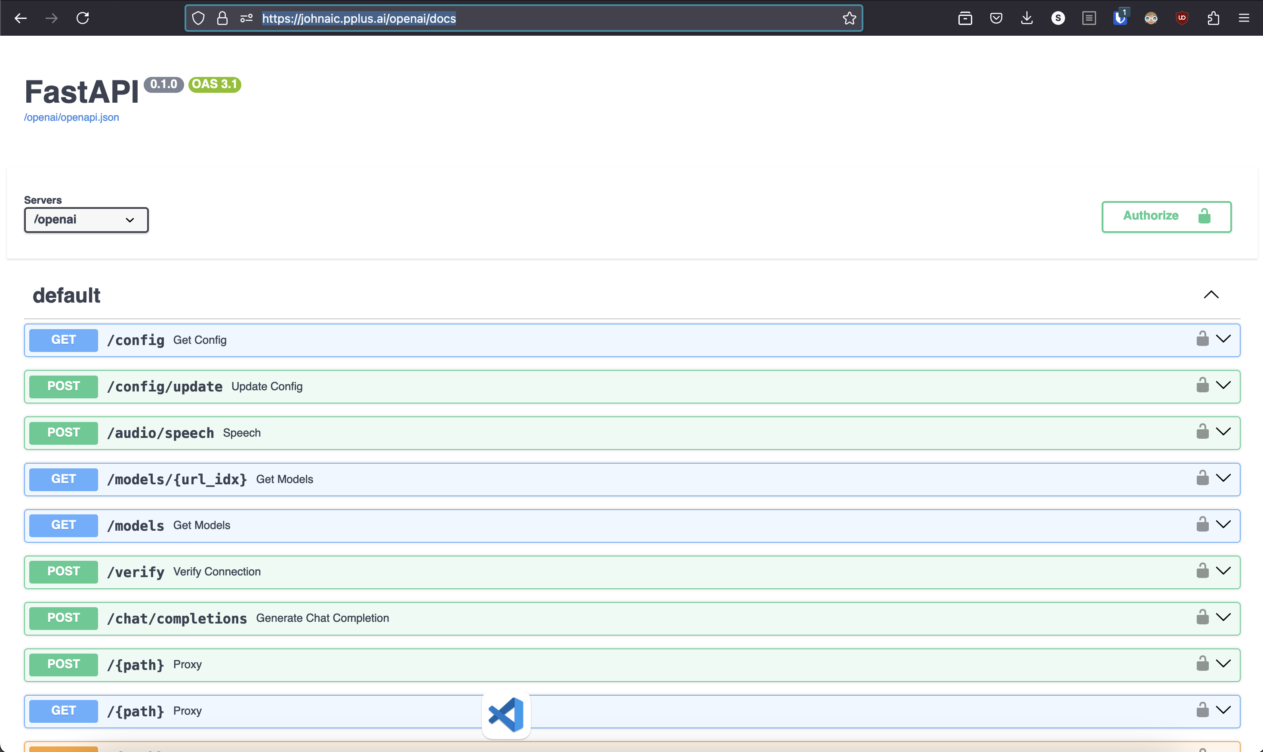The image size is (1263, 752).
Task: Click POST badge of /verify
Action: [x=63, y=572]
